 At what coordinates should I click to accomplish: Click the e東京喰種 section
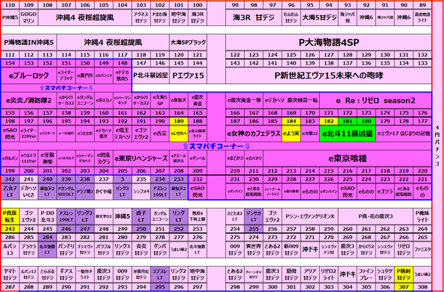[348, 159]
